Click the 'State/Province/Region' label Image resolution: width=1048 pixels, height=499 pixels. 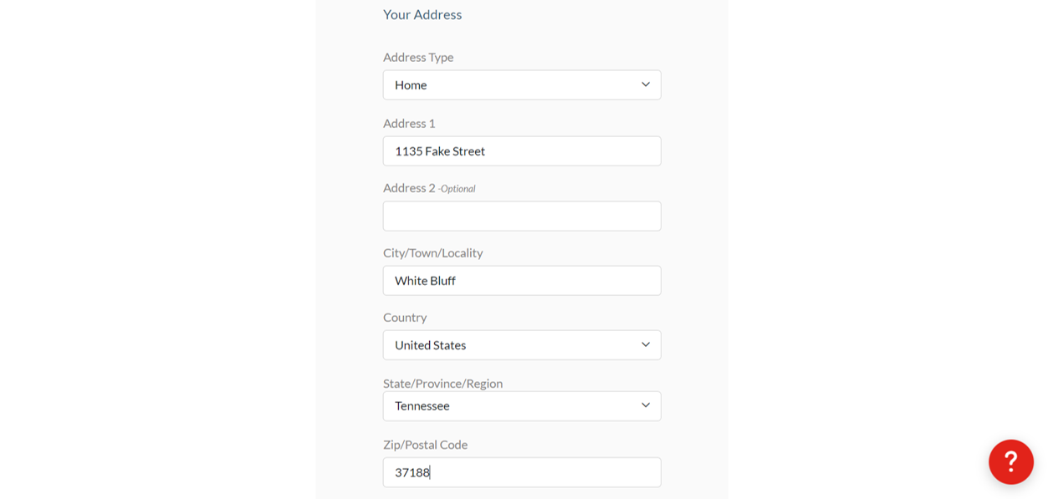[442, 383]
